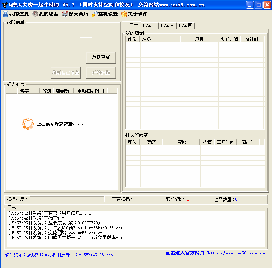This screenshot has height=268, width=272.
Task: Click the cow application icon in title bar
Action: point(4,5)
